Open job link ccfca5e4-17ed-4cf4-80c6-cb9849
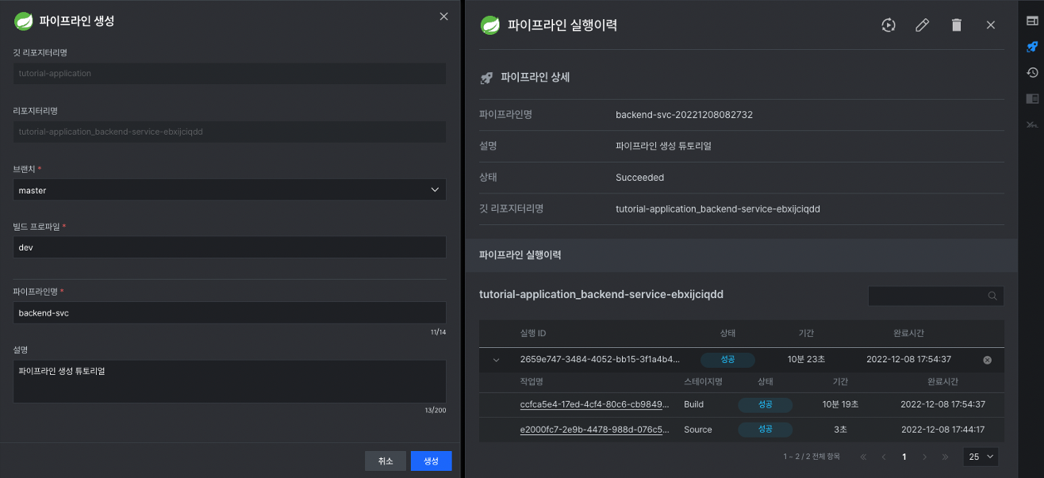The height and width of the screenshot is (478, 1044). [595, 404]
